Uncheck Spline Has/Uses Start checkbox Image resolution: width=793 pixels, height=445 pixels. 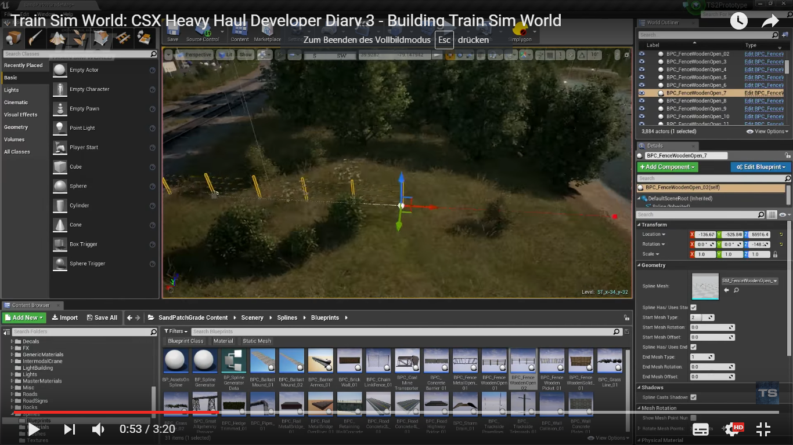(693, 308)
